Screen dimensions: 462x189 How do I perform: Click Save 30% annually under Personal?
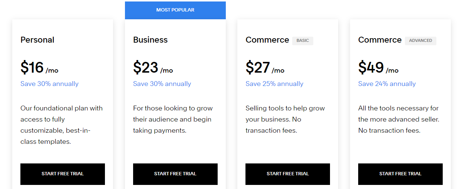49,84
